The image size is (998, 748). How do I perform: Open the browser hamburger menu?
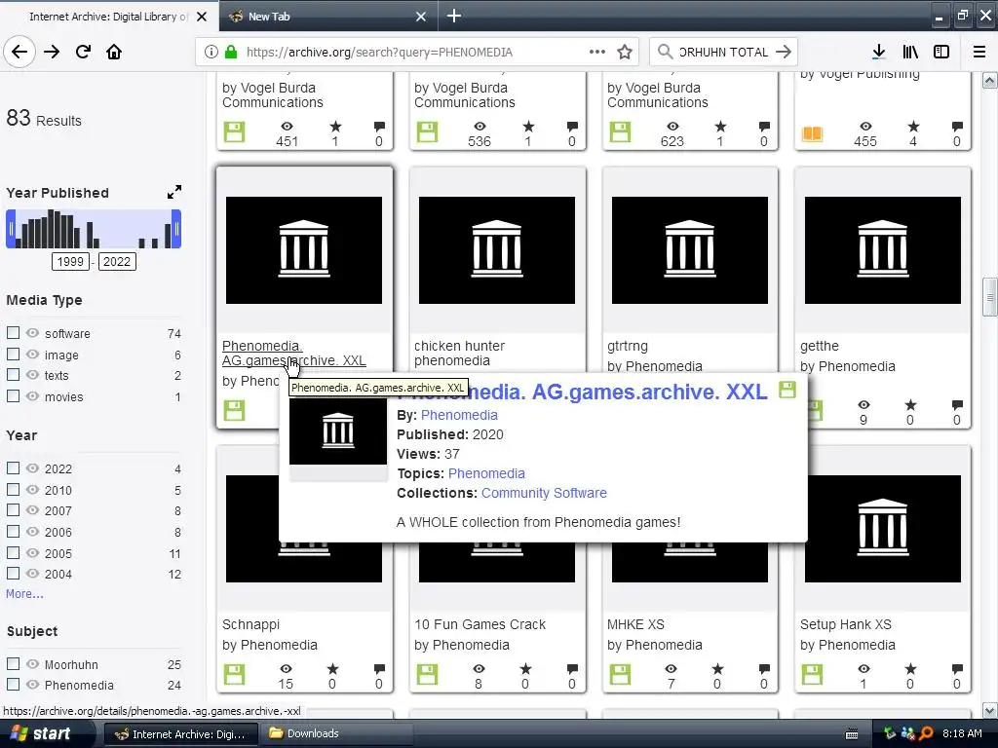(979, 52)
